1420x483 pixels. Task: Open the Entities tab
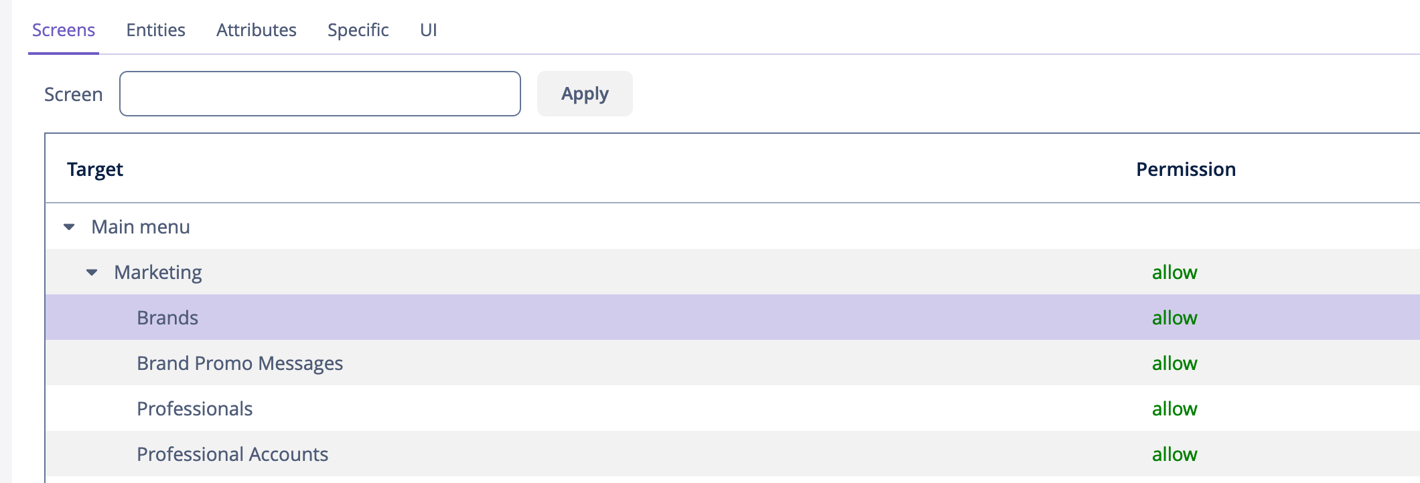tap(155, 30)
